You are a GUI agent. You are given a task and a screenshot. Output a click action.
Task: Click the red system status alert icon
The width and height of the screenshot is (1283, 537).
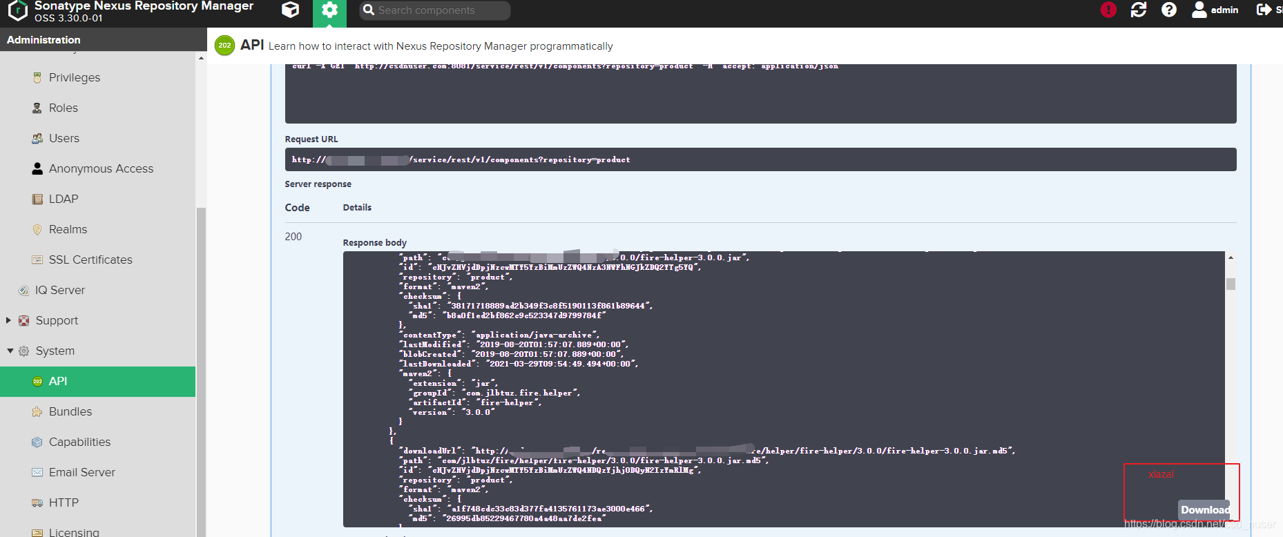point(1108,10)
